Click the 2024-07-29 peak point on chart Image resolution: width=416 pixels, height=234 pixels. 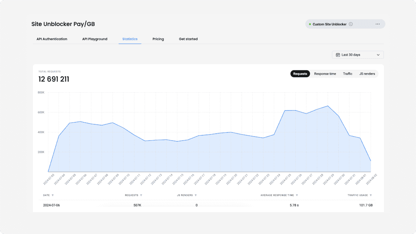(x=328, y=106)
